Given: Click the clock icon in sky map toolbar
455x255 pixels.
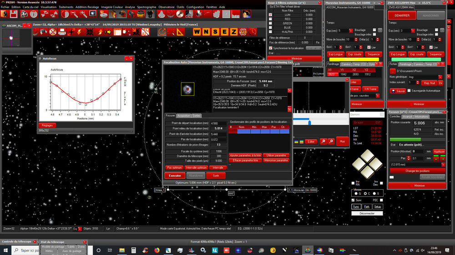Looking at the screenshot, I should (253, 32).
